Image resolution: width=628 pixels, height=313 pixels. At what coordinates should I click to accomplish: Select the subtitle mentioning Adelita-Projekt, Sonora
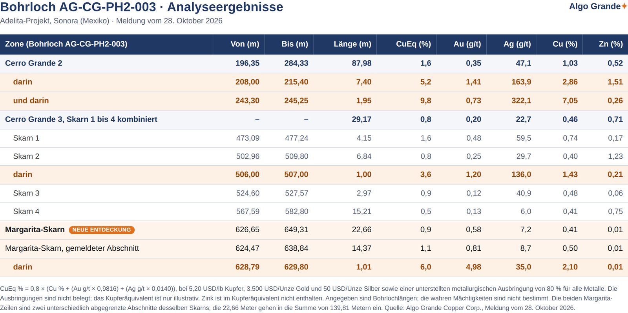tap(111, 21)
